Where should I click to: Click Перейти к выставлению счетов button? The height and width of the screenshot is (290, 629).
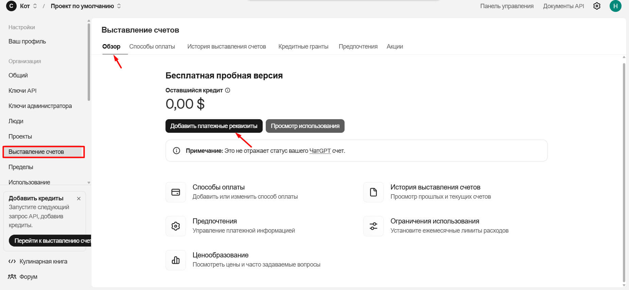tap(50, 241)
